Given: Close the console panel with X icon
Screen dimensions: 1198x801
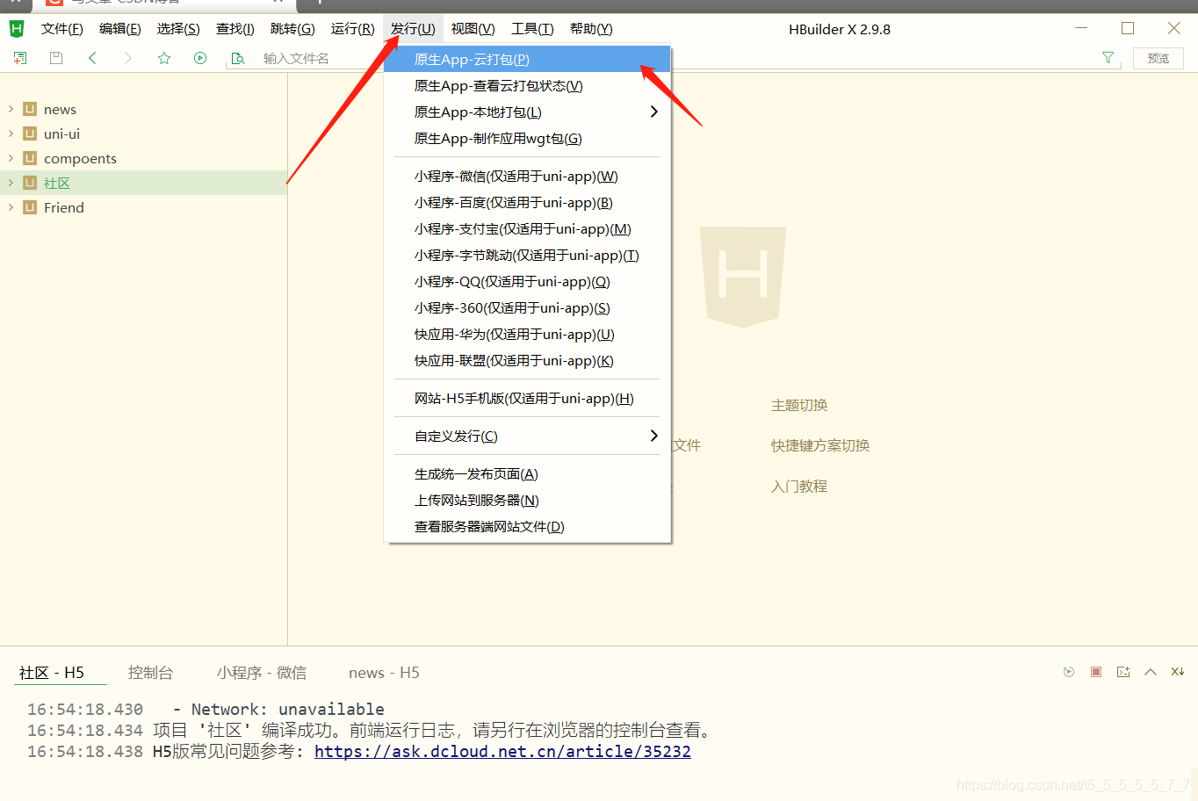Looking at the screenshot, I should point(1178,672).
